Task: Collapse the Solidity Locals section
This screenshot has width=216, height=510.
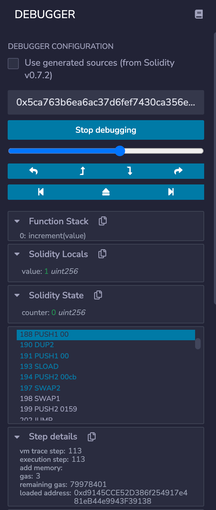Action: [17, 254]
